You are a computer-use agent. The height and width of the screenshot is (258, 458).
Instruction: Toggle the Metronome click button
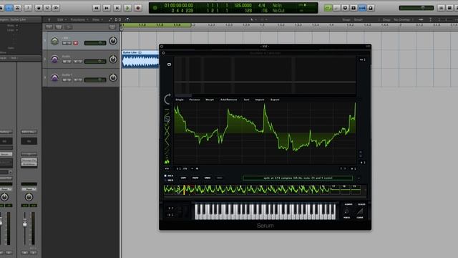point(371,8)
